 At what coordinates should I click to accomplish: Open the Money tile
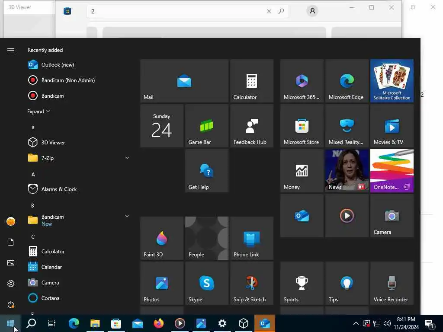[302, 171]
